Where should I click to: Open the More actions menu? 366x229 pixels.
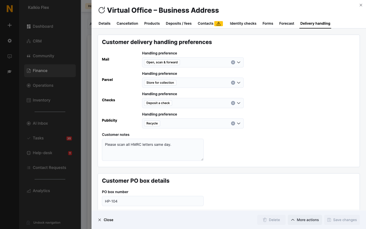[305, 220]
